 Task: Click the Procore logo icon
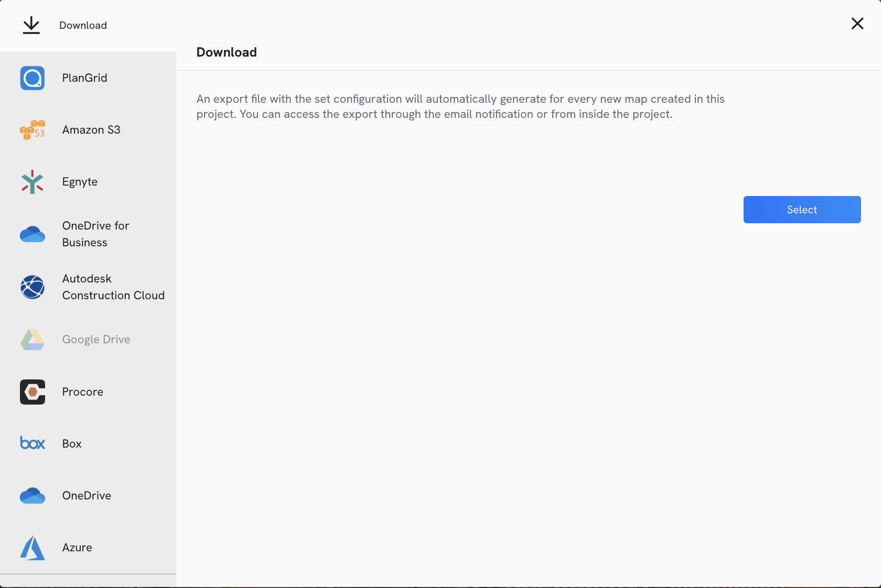[x=33, y=392]
